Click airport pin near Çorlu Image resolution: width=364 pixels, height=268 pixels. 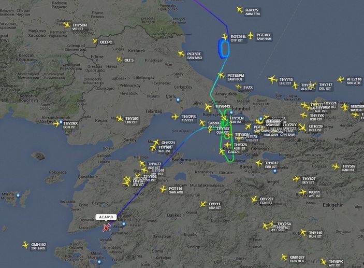[178, 100]
